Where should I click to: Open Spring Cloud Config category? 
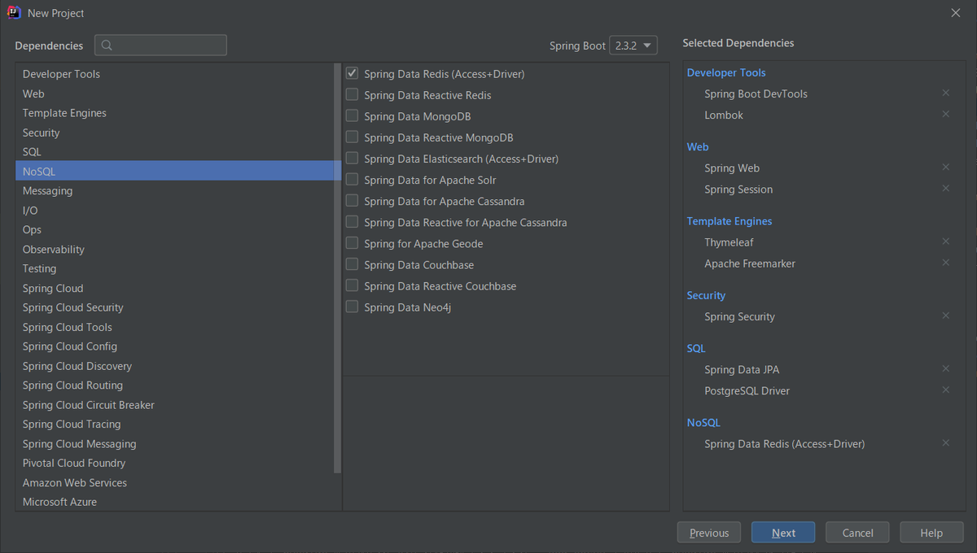point(174,346)
